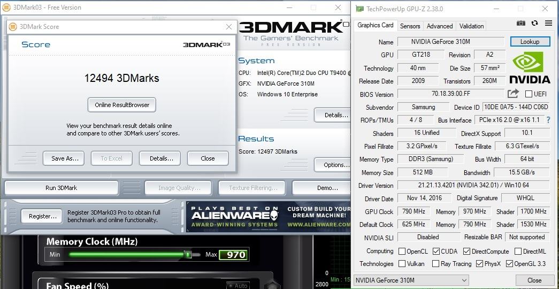Click System Details button in 3DMark03

(x=333, y=115)
